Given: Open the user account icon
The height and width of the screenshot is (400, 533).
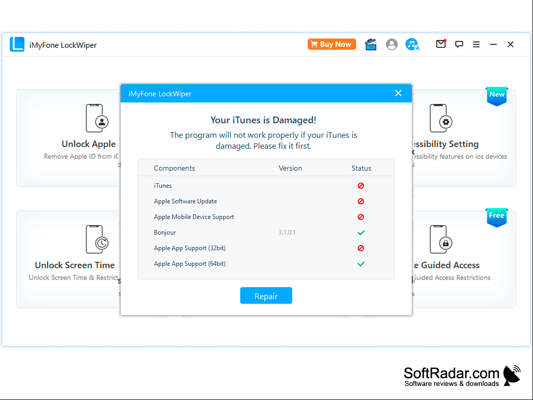Looking at the screenshot, I should [392, 44].
